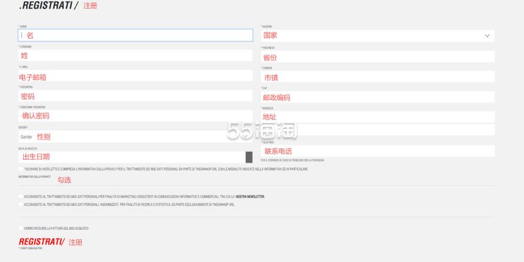Focus the Indirizzo address field
The image size is (524, 262).
(x=378, y=116)
